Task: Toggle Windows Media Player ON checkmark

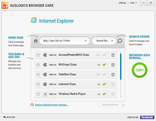Action: (104, 94)
